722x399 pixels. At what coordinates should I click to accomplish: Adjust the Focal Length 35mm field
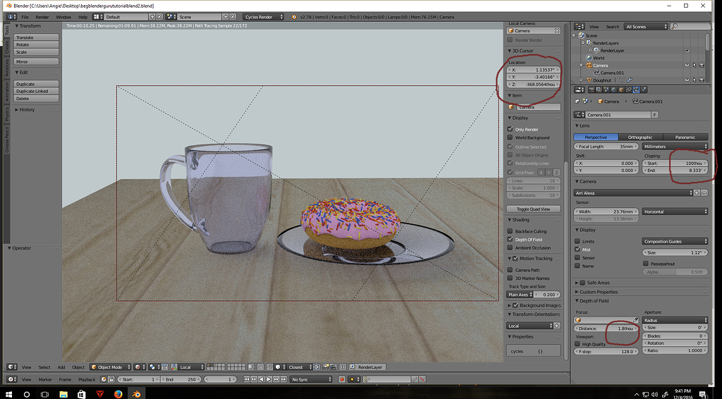pyautogui.click(x=606, y=147)
